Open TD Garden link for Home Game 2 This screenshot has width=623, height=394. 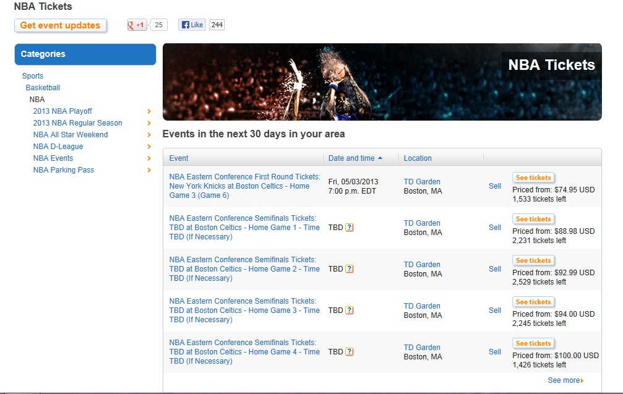pyautogui.click(x=422, y=265)
